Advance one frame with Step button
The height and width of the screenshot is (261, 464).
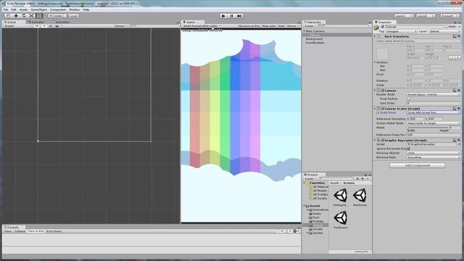point(239,16)
